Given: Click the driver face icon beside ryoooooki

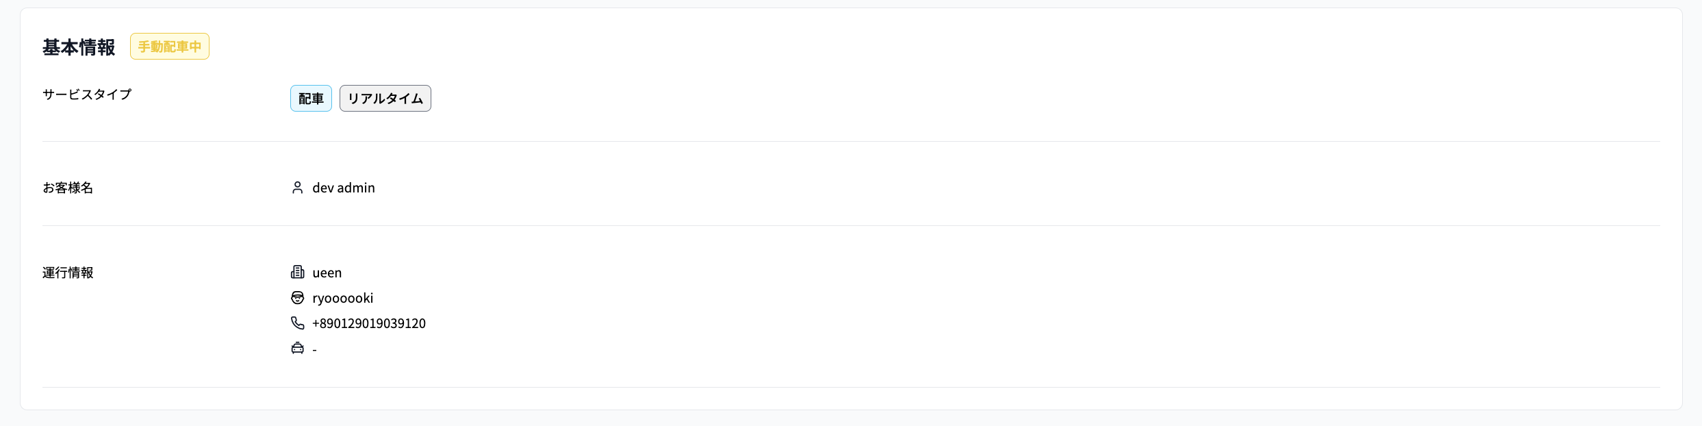Looking at the screenshot, I should pos(297,298).
